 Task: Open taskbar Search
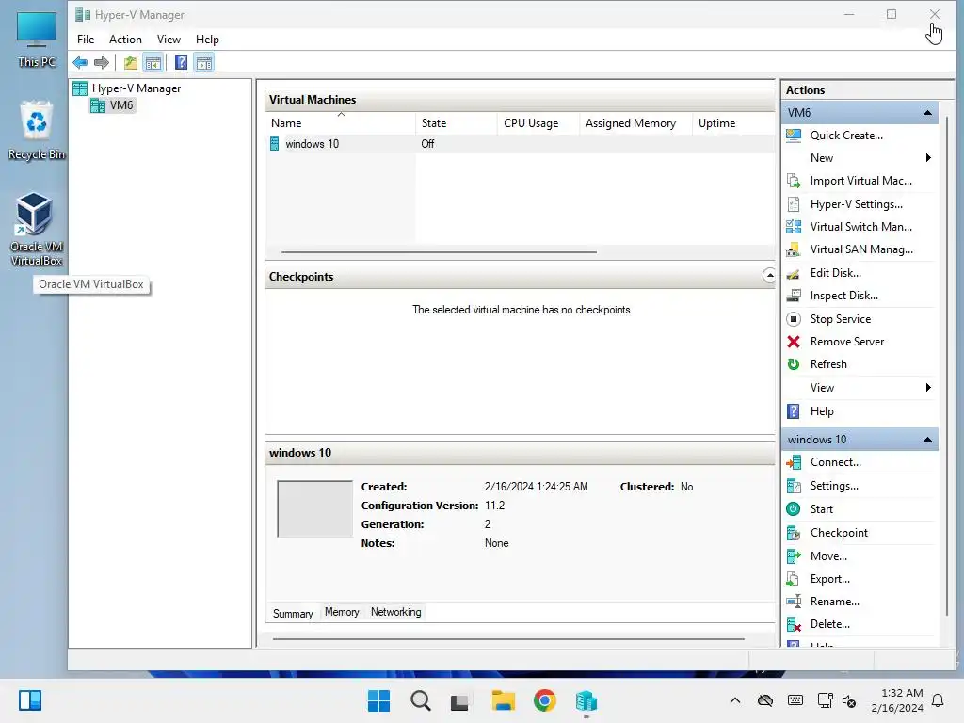421,700
